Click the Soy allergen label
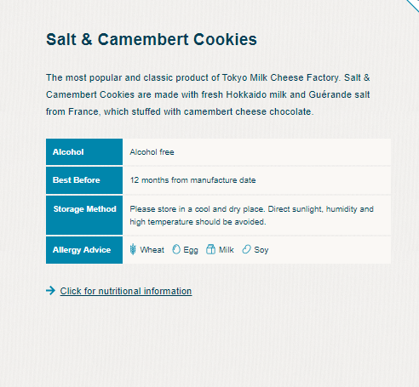This screenshot has width=419, height=387. point(261,250)
